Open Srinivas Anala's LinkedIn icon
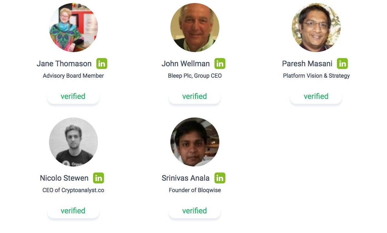 pos(220,178)
